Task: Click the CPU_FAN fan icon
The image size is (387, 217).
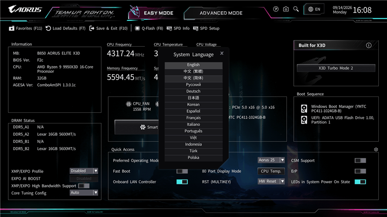Action: click(x=129, y=104)
